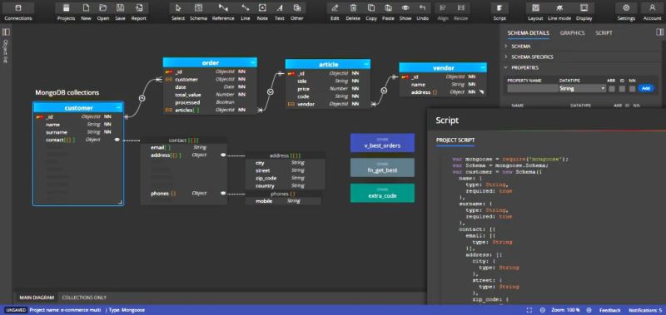Open Feedback from the status bar

pyautogui.click(x=610, y=310)
